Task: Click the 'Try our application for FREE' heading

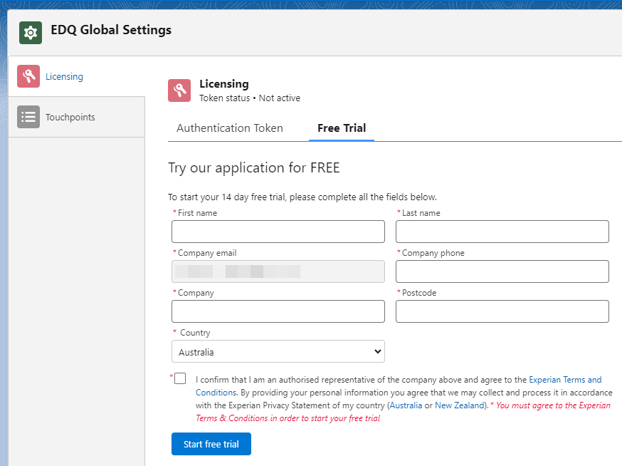Action: [254, 167]
